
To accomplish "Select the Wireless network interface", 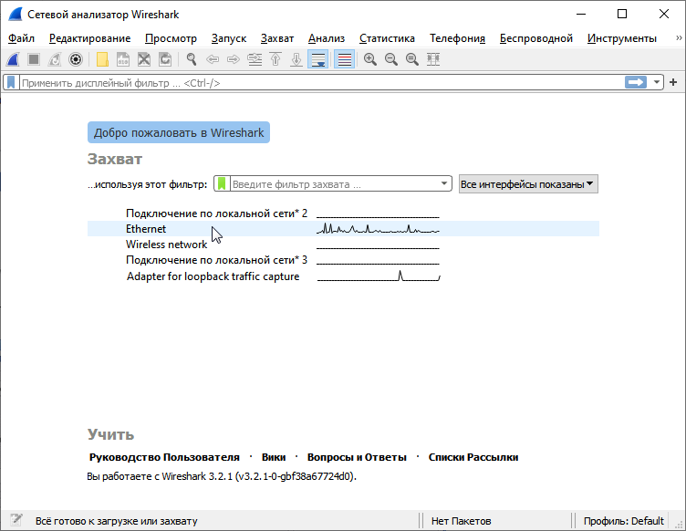I will (x=167, y=245).
